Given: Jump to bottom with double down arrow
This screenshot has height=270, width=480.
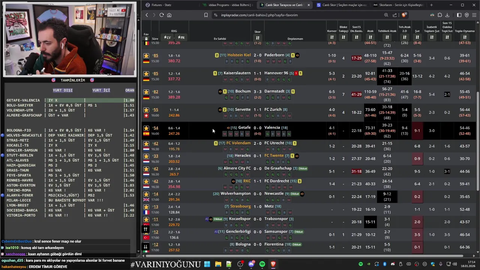Looking at the screenshot, I should coord(145,246).
